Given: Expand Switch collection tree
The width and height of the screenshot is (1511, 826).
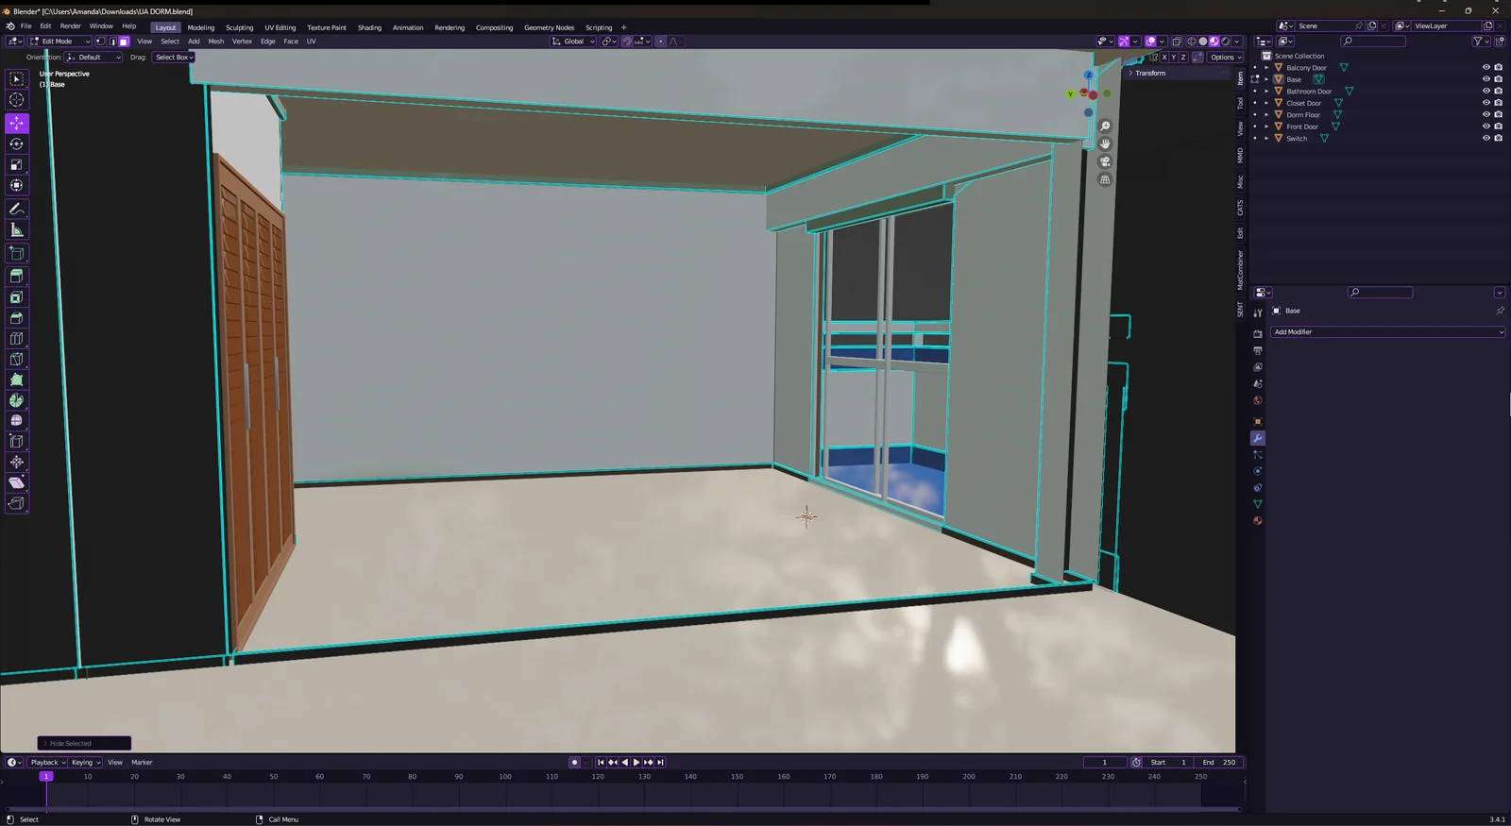Looking at the screenshot, I should pyautogui.click(x=1267, y=139).
